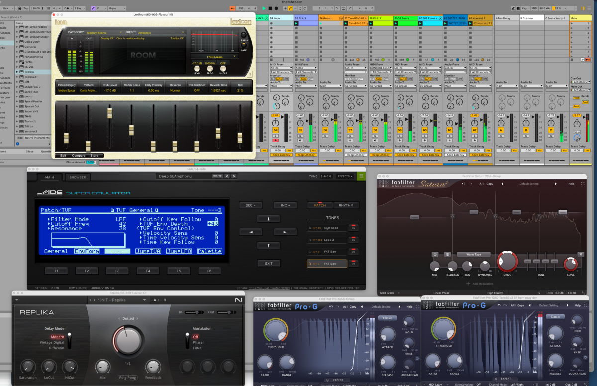Image resolution: width=597 pixels, height=386 pixels.
Task: Open Pro-G 56-Group Classic style dropdown
Action: point(388,318)
